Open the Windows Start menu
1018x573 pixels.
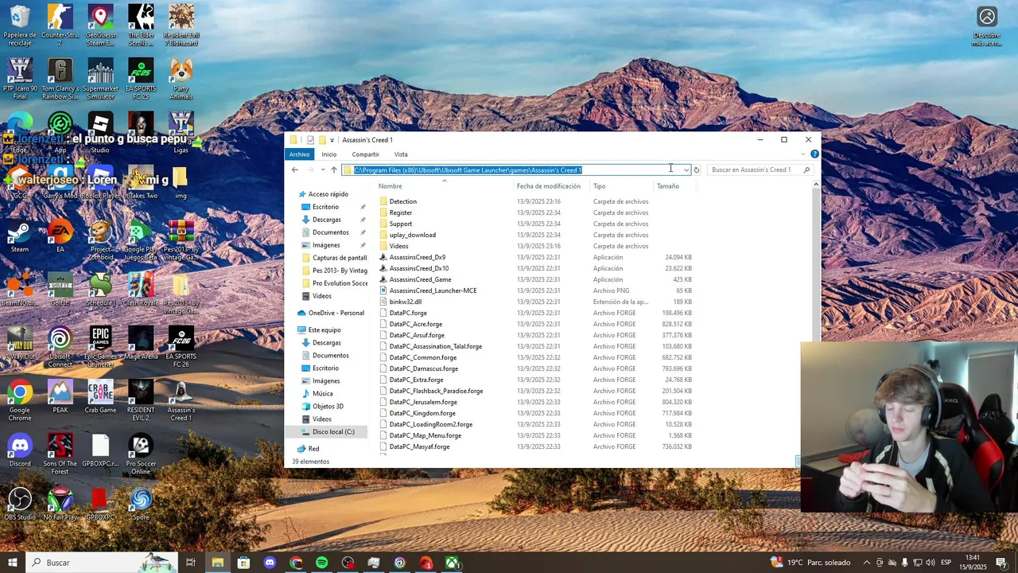(x=13, y=563)
